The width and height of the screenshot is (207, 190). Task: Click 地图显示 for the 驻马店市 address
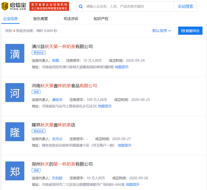click(105, 106)
